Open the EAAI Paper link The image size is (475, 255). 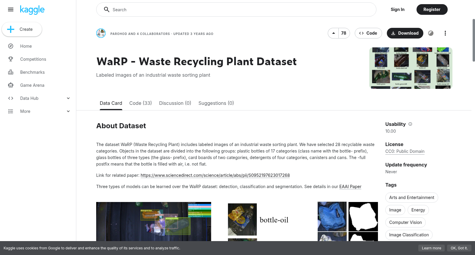pyautogui.click(x=350, y=187)
